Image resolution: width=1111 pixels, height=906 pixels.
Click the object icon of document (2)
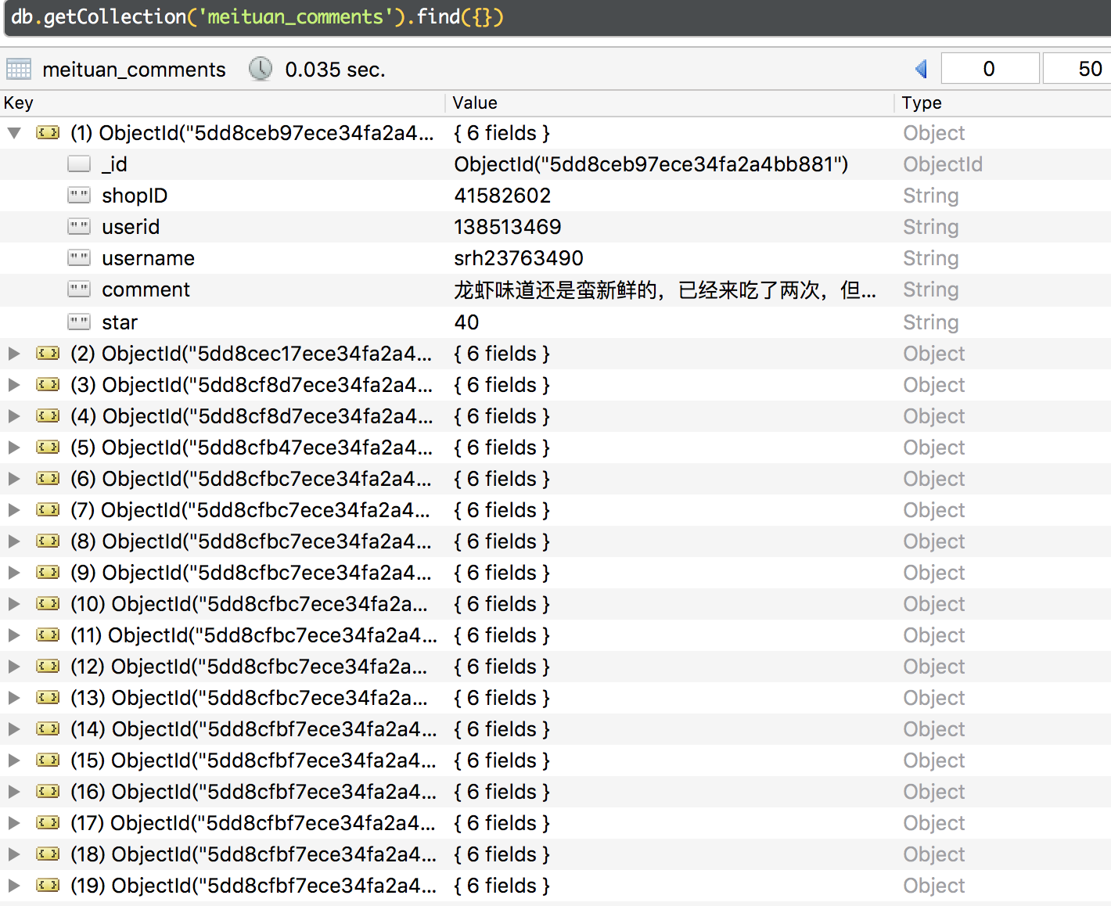(x=48, y=354)
